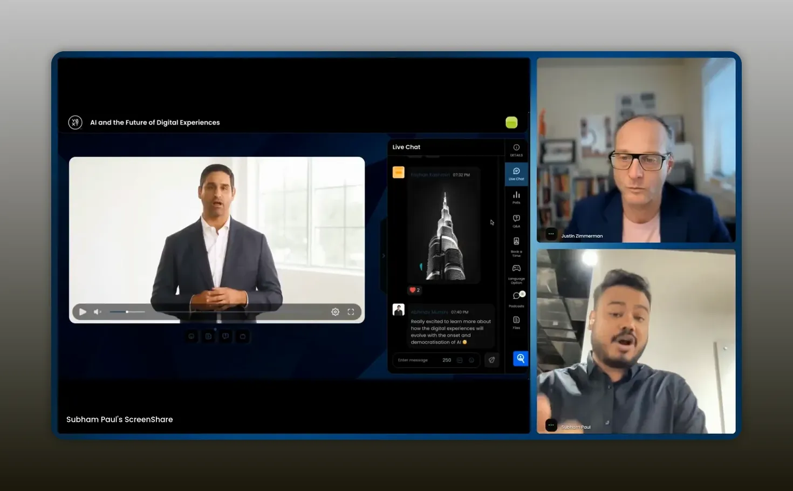Click the heart reaction on the tower photo
Screen dimensions: 793x491
413,290
